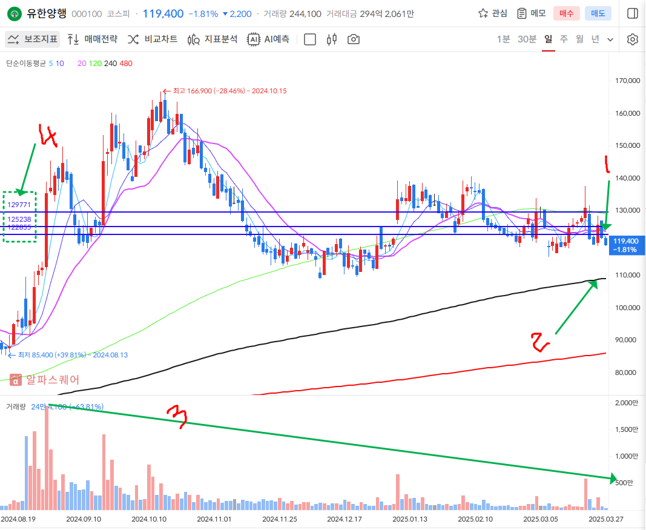The width and height of the screenshot is (646, 530).
Task: Toggle the square fullscreen chart icon
Action: pyautogui.click(x=310, y=39)
